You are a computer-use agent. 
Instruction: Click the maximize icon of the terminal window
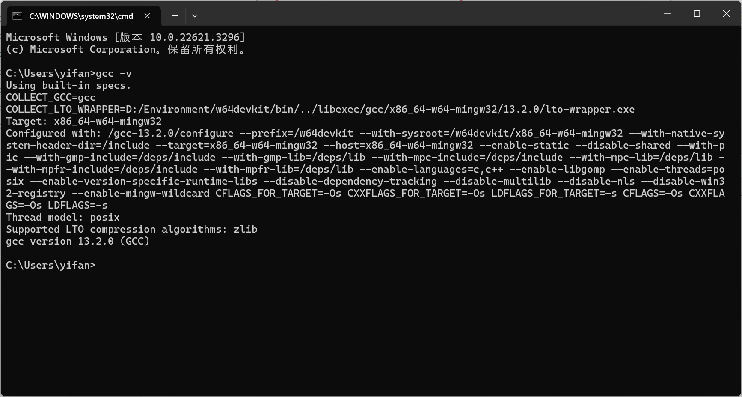click(x=697, y=13)
